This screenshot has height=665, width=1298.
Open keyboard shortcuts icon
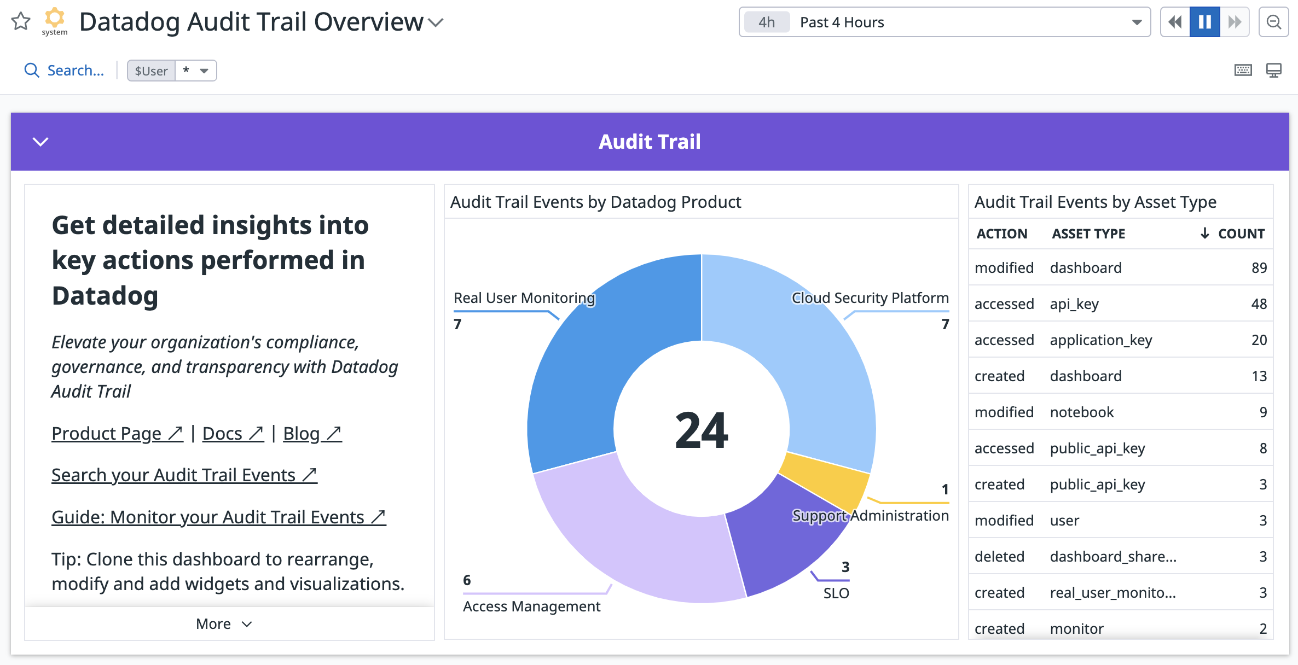pyautogui.click(x=1243, y=71)
